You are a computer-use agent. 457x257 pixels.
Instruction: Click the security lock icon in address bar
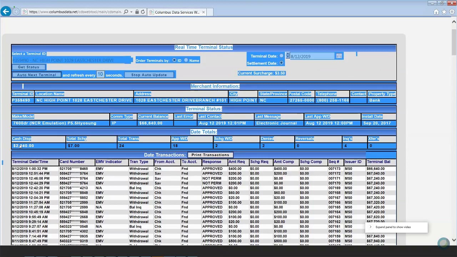point(137,12)
